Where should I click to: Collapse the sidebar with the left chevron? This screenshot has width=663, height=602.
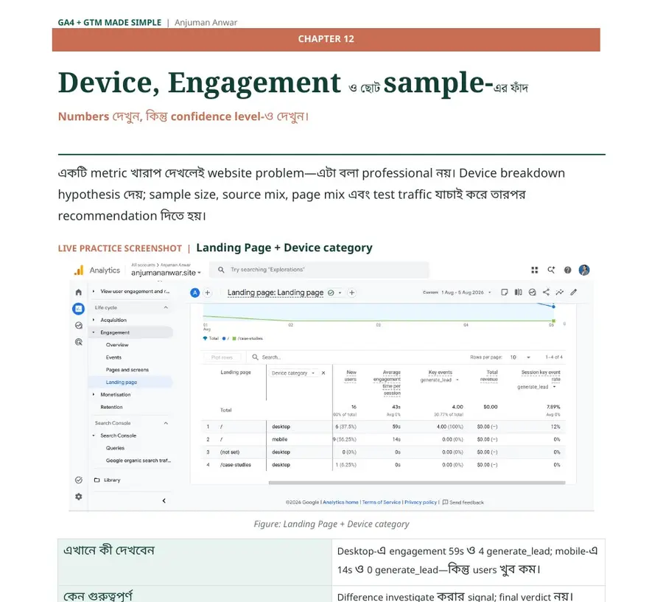(164, 501)
